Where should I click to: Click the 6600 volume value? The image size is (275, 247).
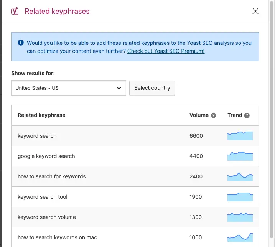(196, 136)
